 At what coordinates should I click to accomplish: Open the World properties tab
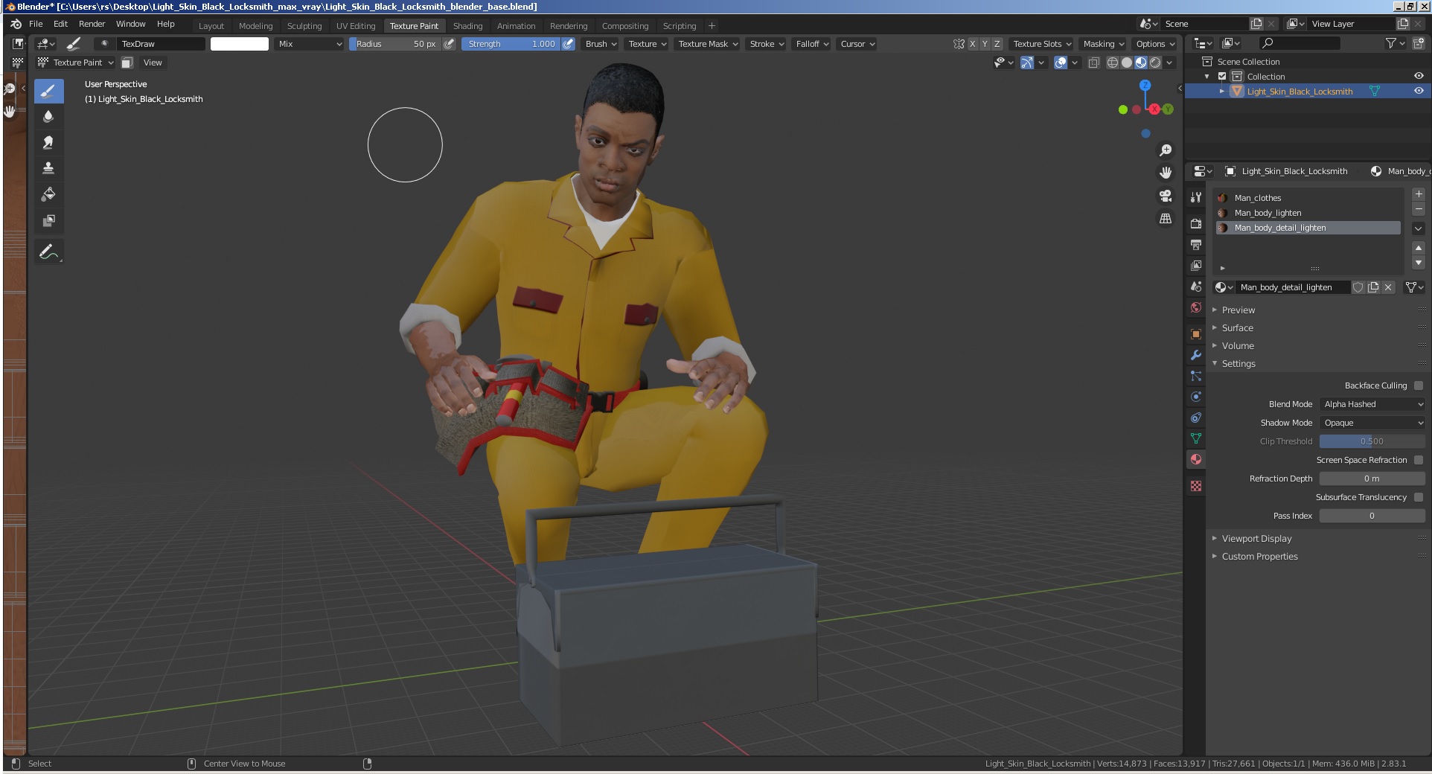pos(1196,307)
